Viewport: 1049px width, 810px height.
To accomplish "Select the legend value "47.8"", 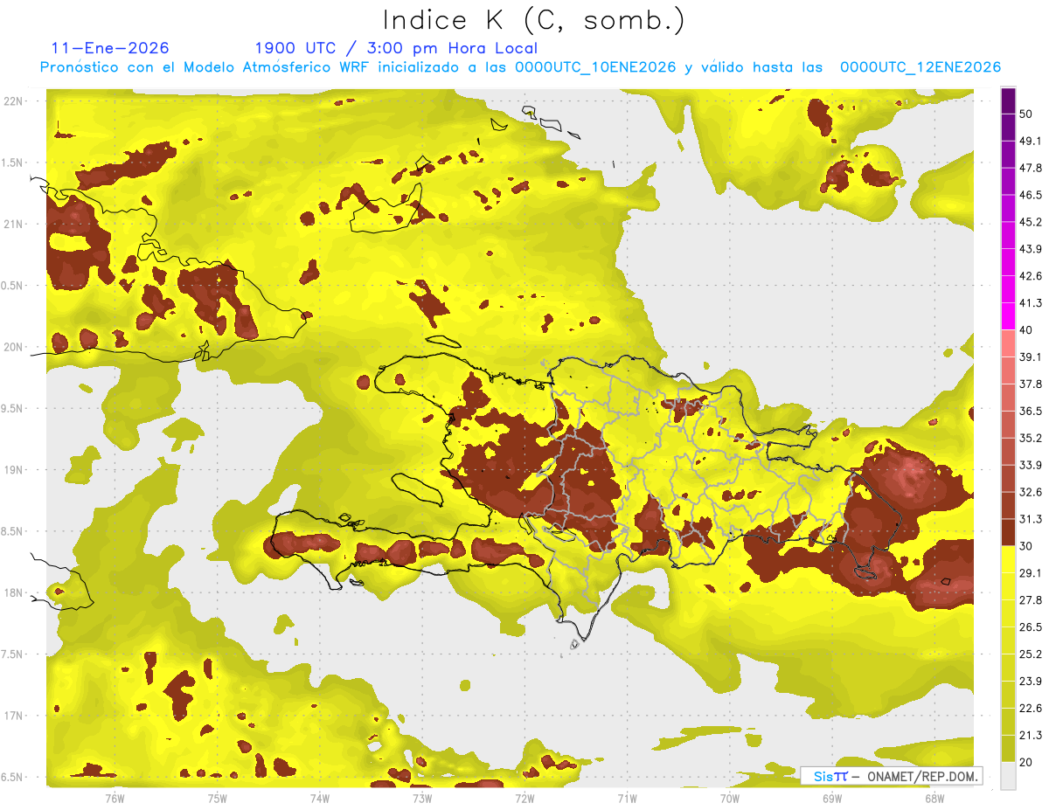I will (x=1030, y=168).
